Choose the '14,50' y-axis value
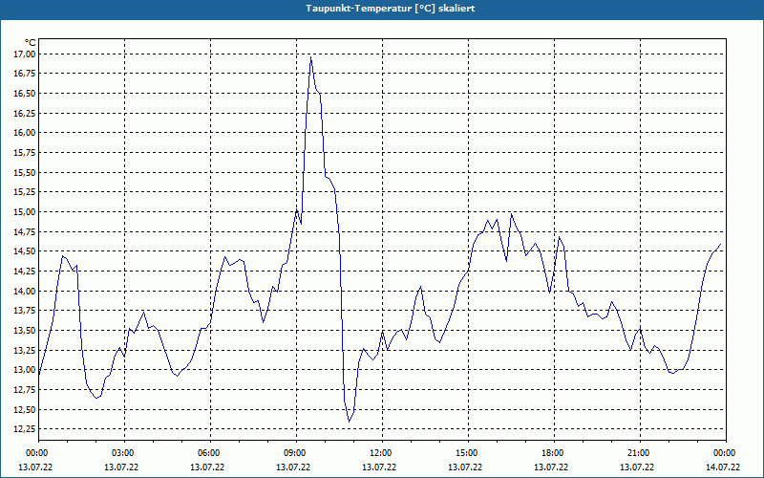The image size is (764, 478). (x=25, y=251)
